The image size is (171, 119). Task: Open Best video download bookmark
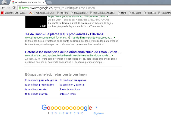pos(103,13)
